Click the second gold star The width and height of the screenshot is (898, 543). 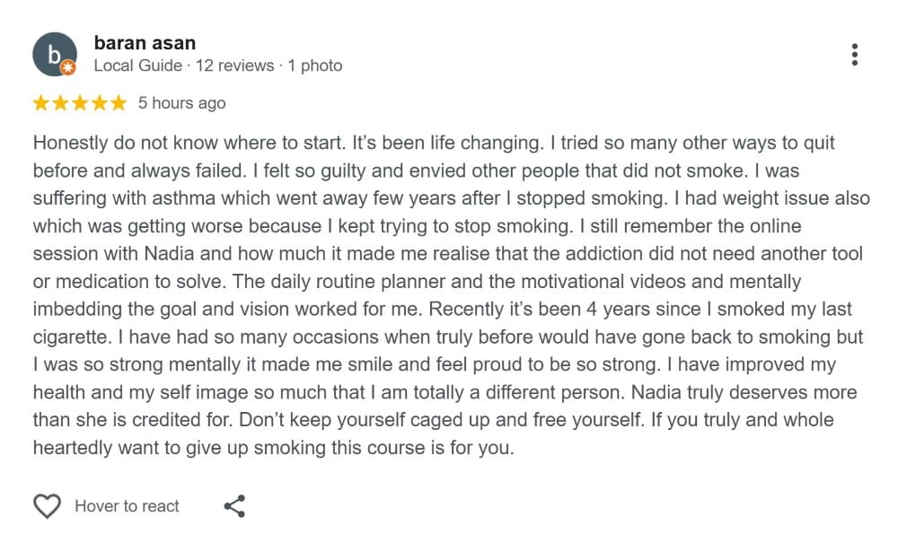point(60,103)
